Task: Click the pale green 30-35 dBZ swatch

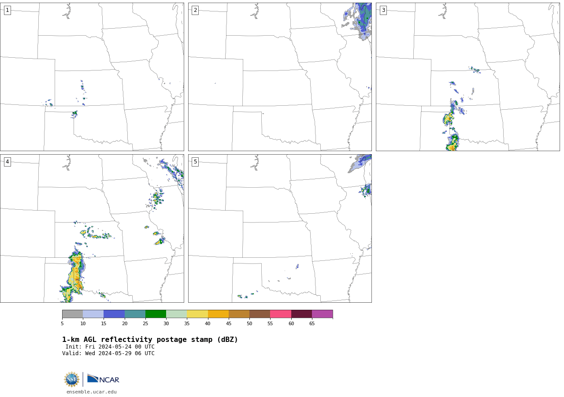Action: point(177,314)
